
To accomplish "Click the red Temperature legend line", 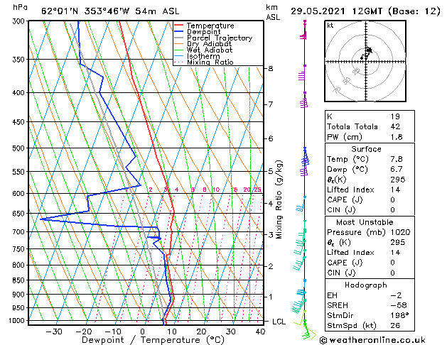I will (179, 26).
